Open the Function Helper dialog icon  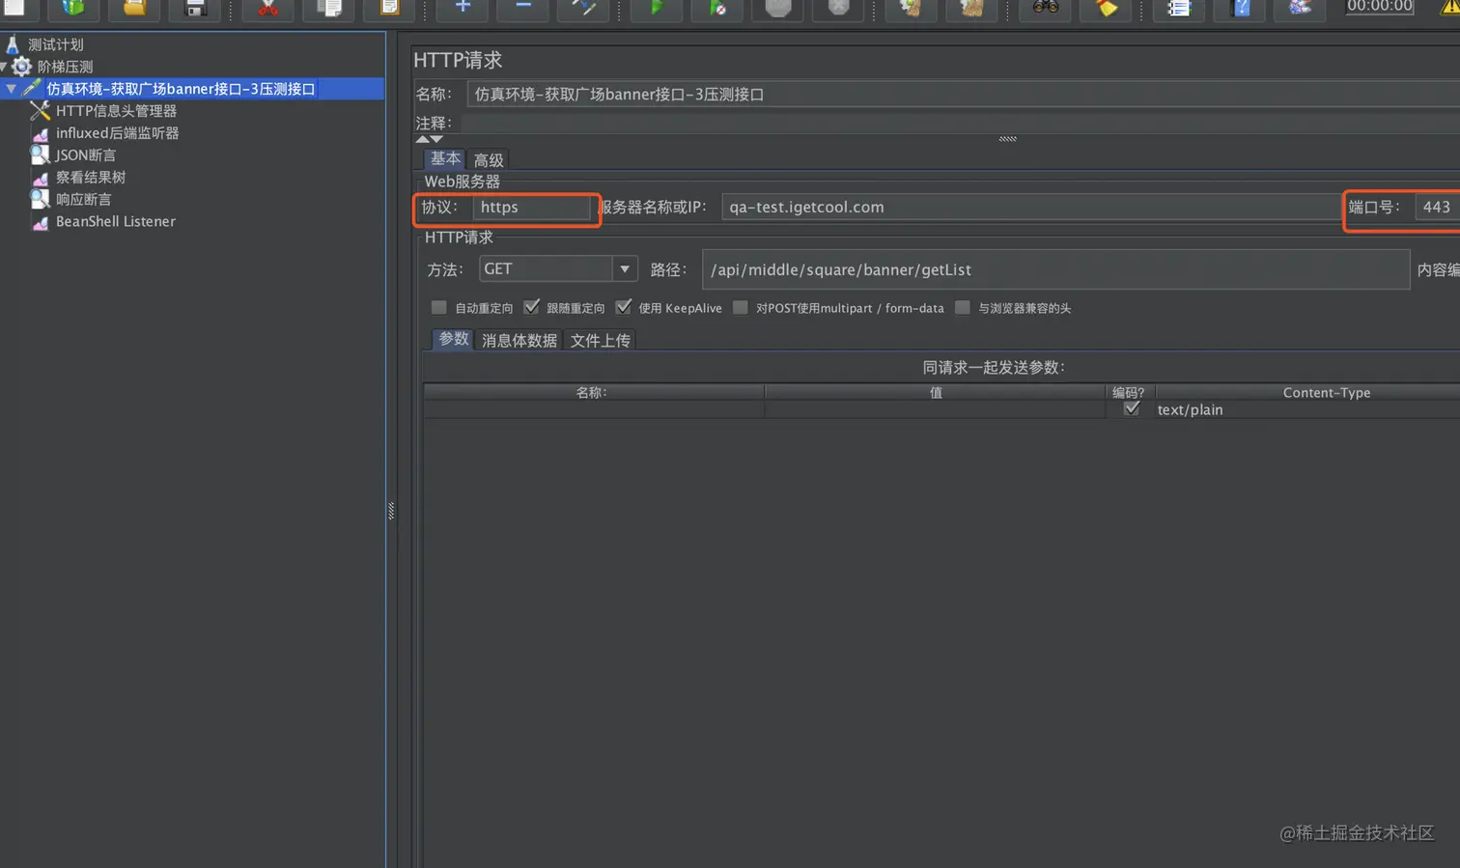click(x=1179, y=8)
